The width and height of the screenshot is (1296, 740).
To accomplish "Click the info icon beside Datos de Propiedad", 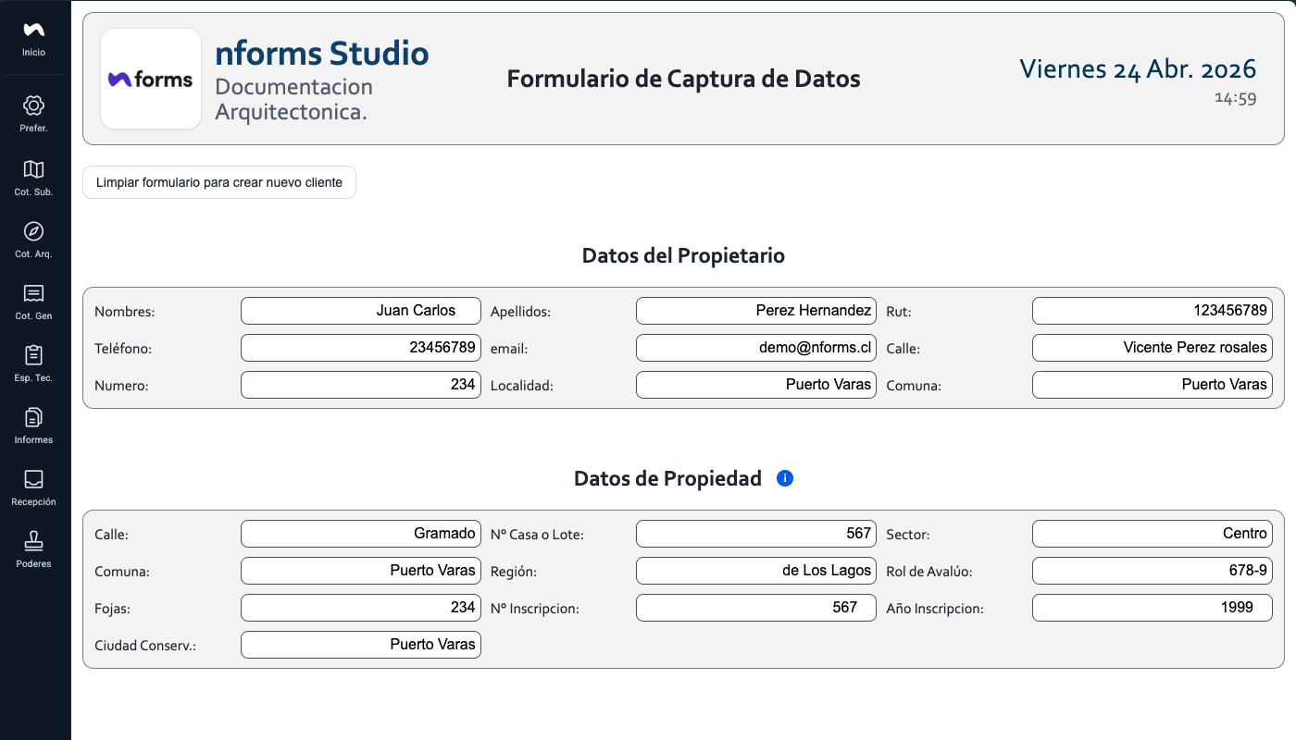I will click(x=785, y=478).
